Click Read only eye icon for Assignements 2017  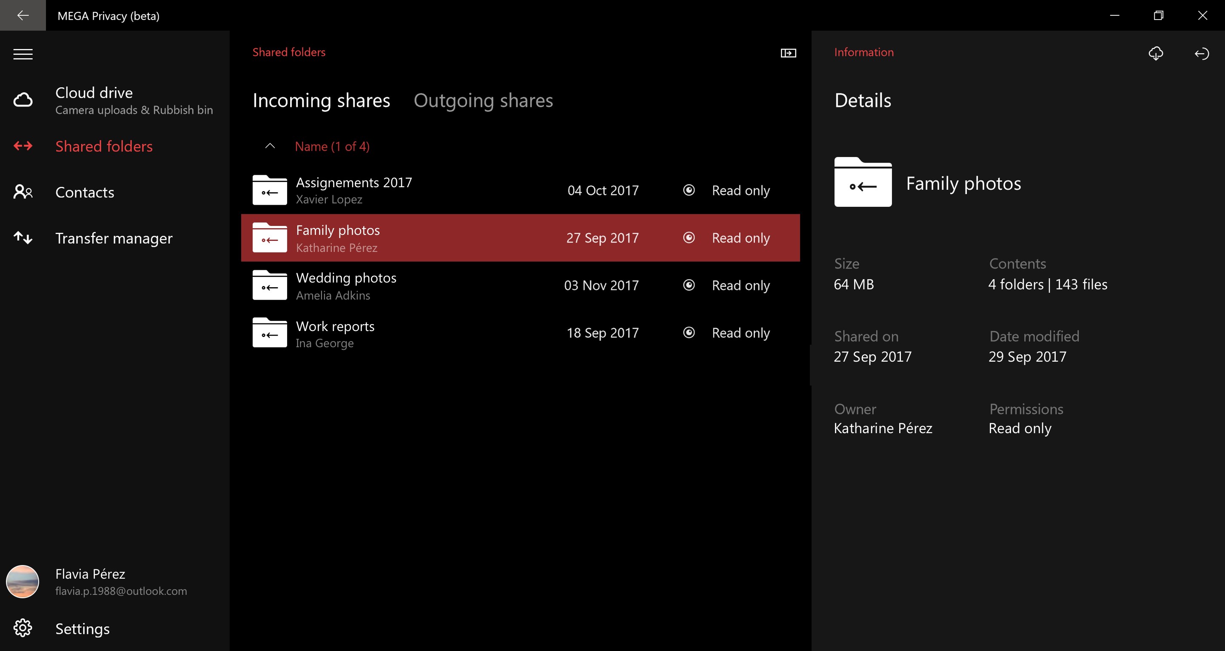689,190
